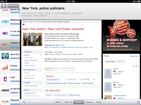Image resolution: width=141 pixels, height=105 pixels.
Task: Open the Séries TV breadcrumb link
Action: click(x=31, y=22)
